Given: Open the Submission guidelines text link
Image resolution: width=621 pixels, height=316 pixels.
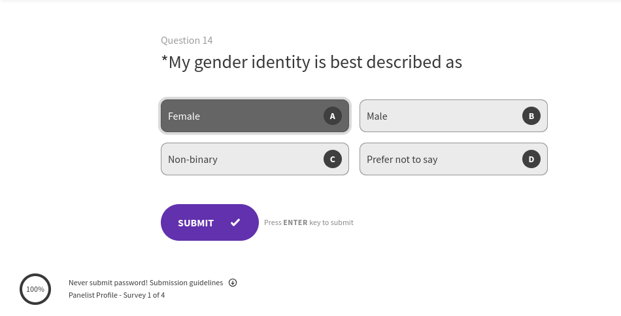Looking at the screenshot, I should point(186,283).
